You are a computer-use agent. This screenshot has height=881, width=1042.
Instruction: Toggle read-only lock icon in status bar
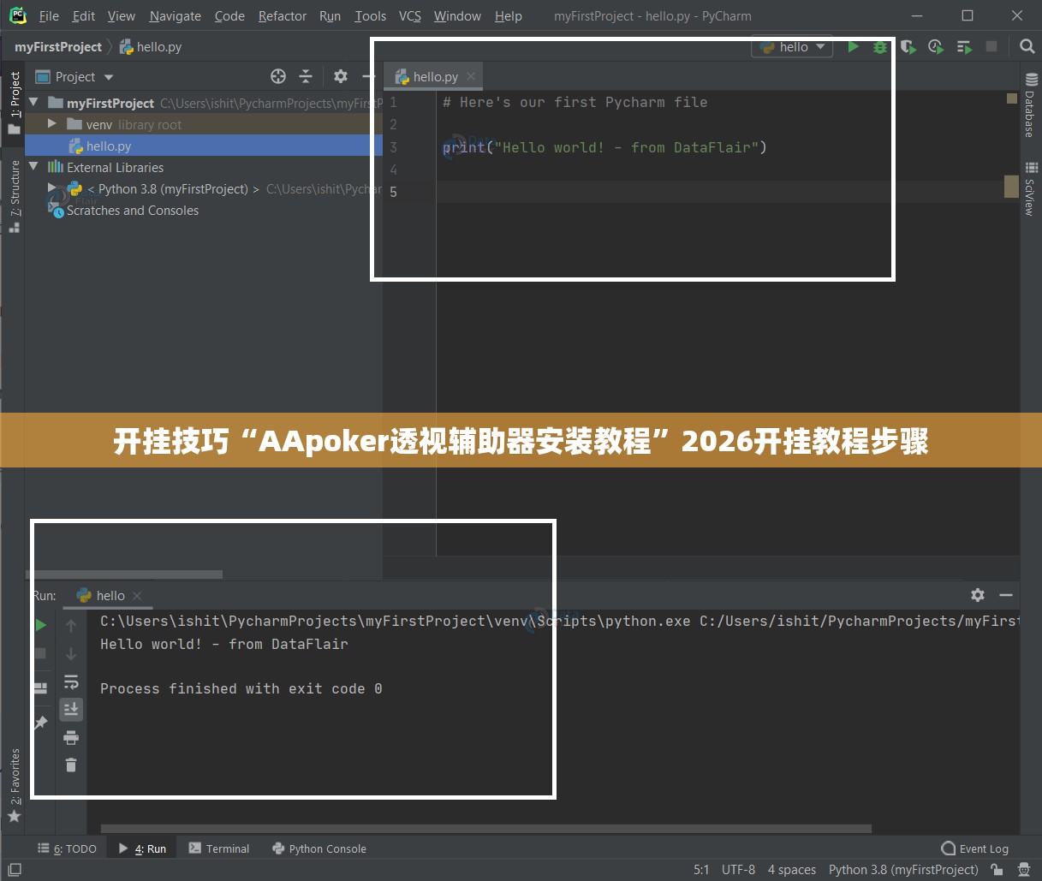tap(997, 870)
